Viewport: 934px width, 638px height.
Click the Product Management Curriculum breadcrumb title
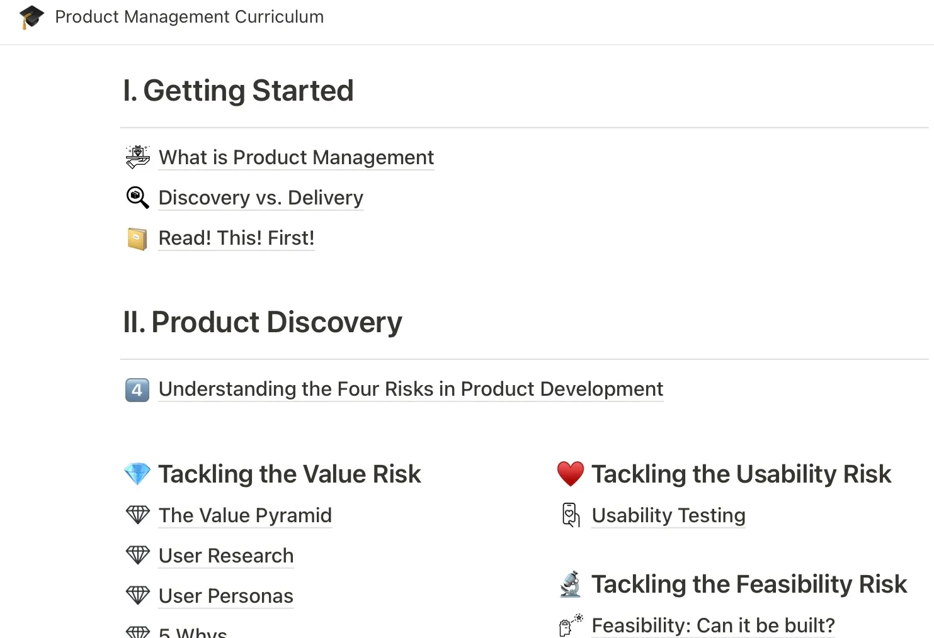[x=189, y=17]
